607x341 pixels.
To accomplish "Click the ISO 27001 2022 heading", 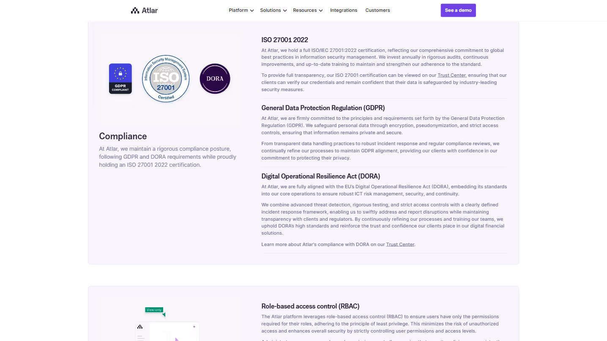I will (x=285, y=40).
